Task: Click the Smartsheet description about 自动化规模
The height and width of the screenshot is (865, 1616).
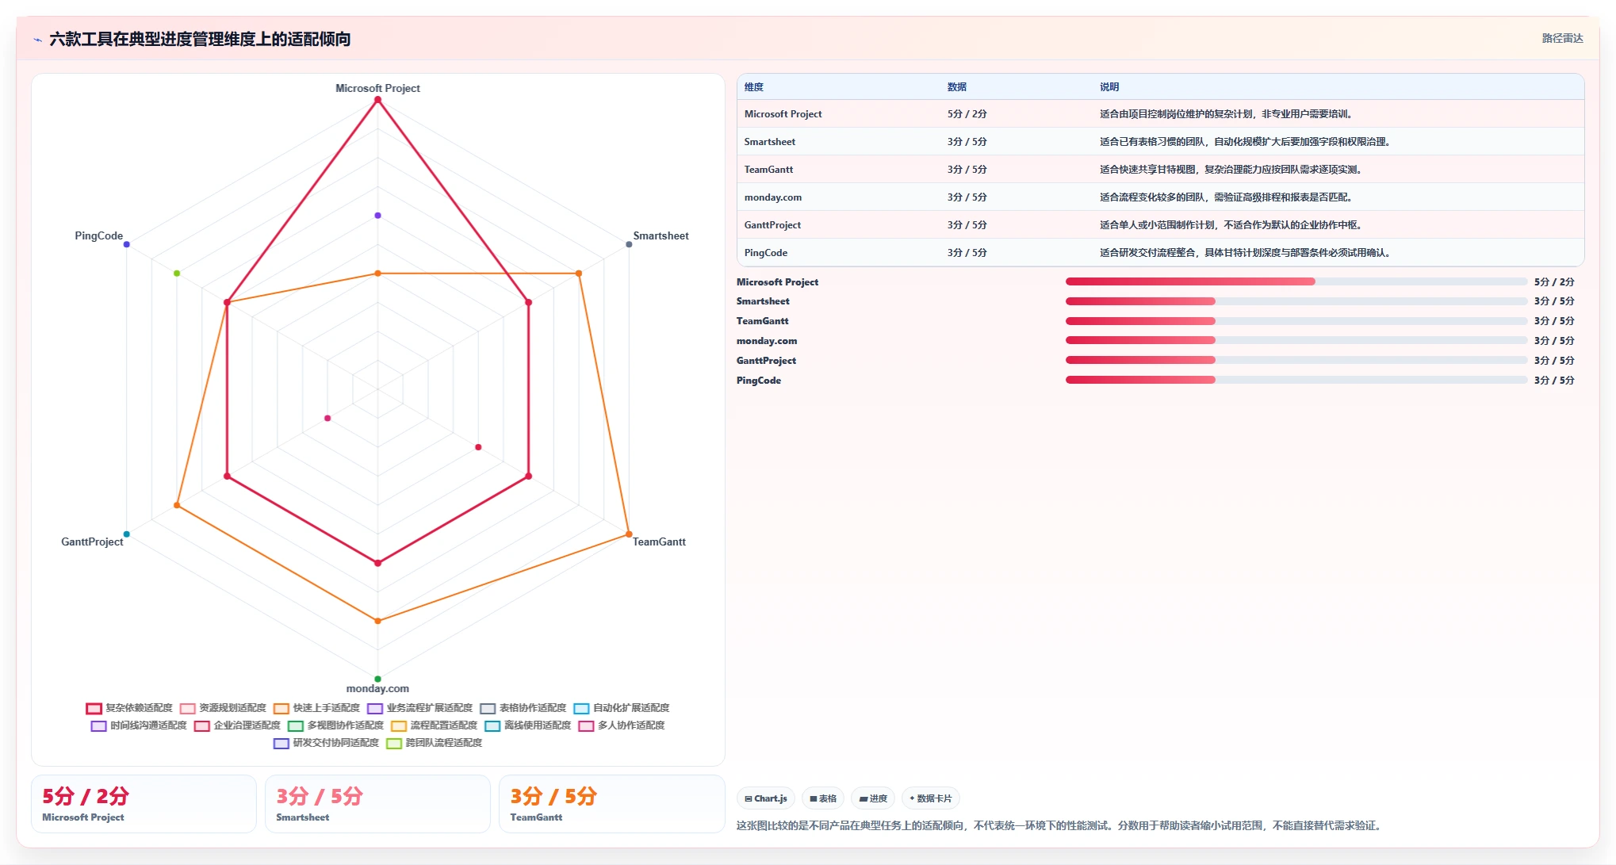Action: [x=1245, y=142]
